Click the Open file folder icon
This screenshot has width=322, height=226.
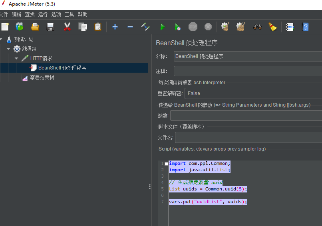tap(35, 27)
